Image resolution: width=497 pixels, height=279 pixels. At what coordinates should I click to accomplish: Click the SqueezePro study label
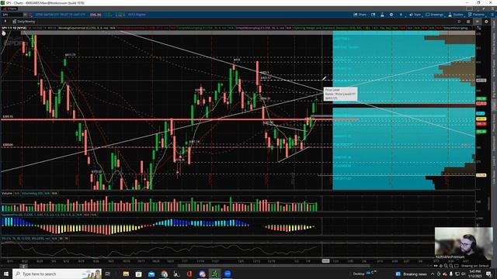click(x=38, y=215)
